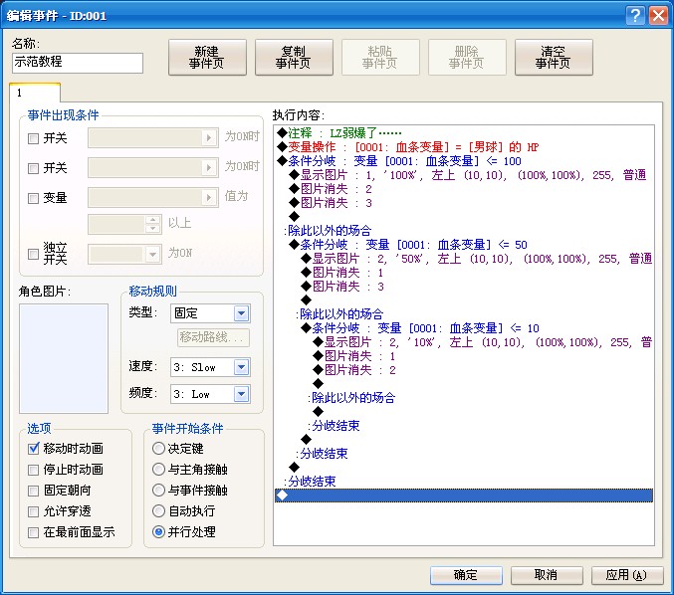Select the second 除此以外的场合 line

463,314
